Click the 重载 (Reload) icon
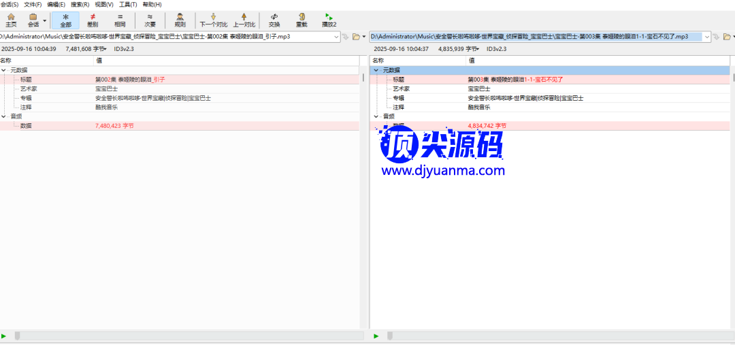735x345 pixels. 301,20
